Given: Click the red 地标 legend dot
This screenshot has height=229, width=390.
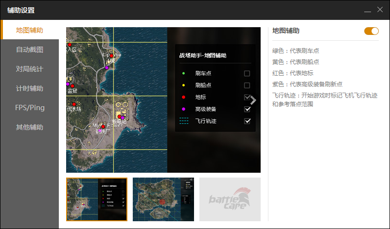Looking at the screenshot, I should pos(183,97).
